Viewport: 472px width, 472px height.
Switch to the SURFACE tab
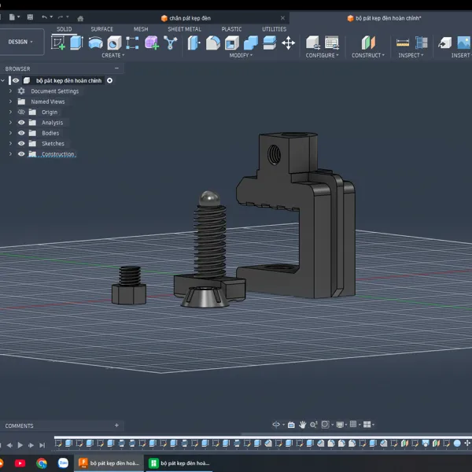101,29
